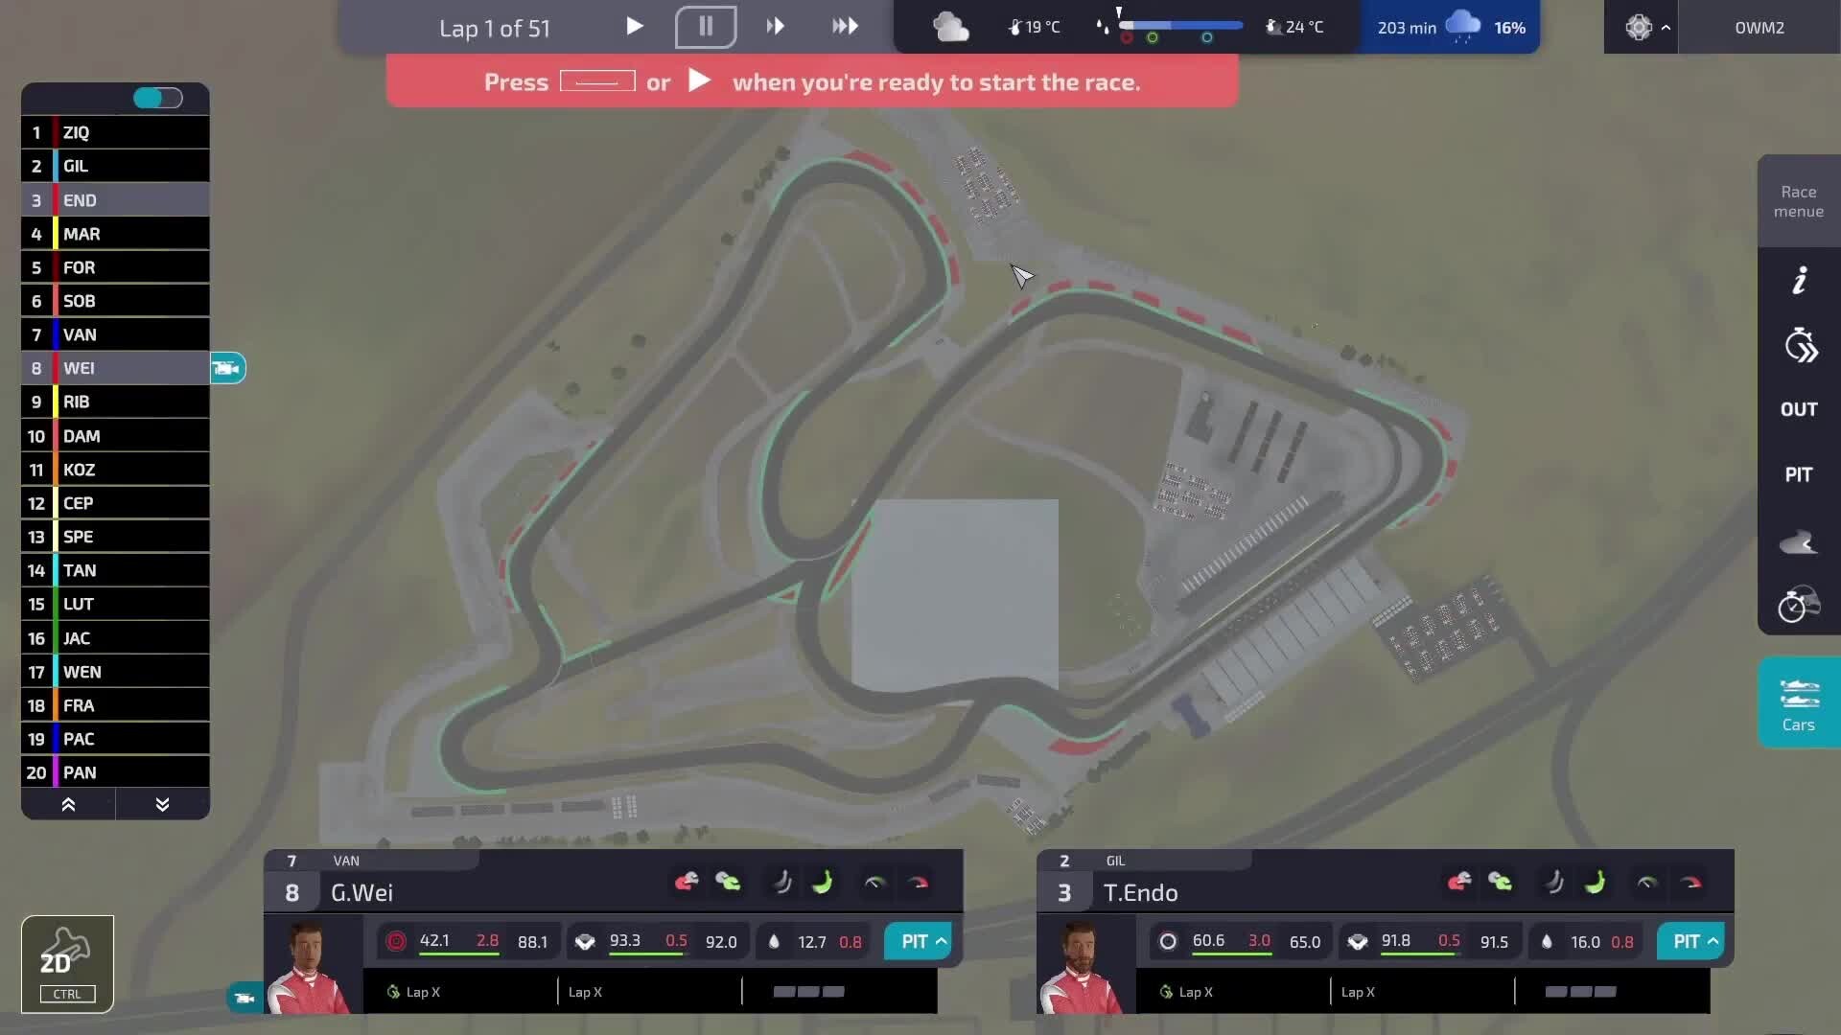Select the triple-speed fast forward icon

tap(845, 27)
